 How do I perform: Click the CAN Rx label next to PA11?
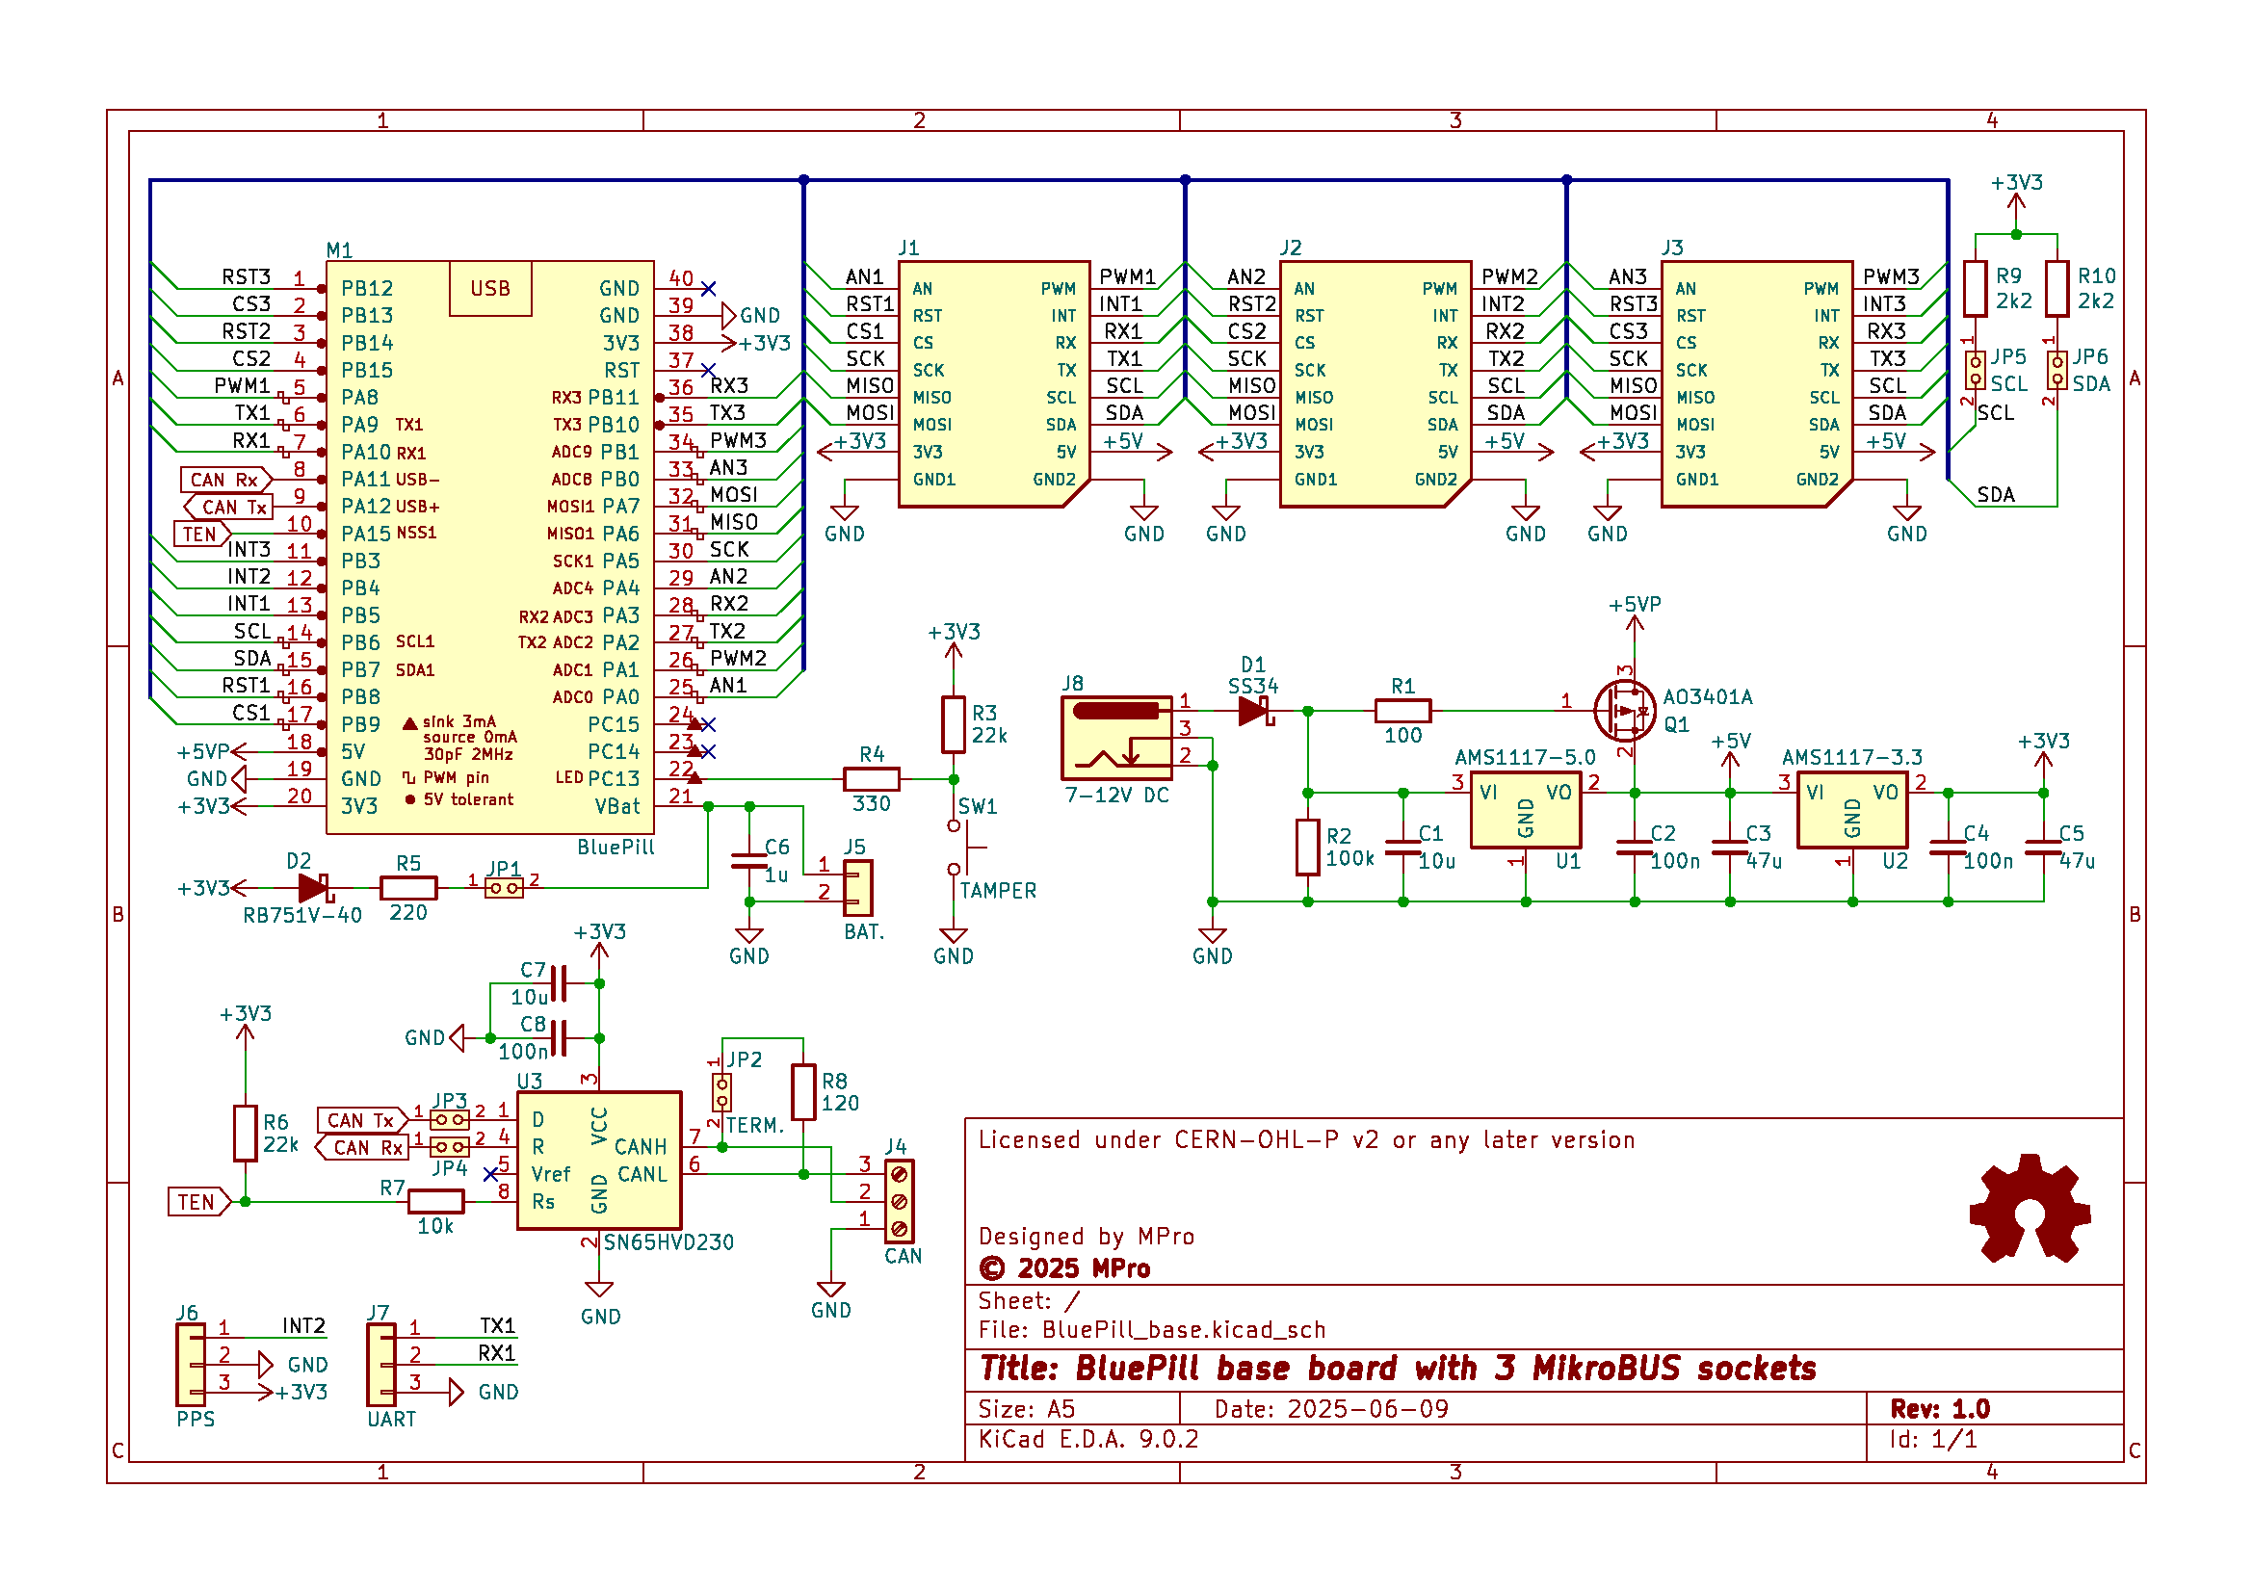coord(224,480)
